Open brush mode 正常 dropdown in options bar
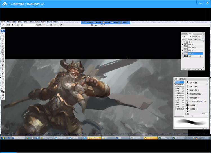The width and height of the screenshot is (211, 153). pyautogui.click(x=28, y=25)
